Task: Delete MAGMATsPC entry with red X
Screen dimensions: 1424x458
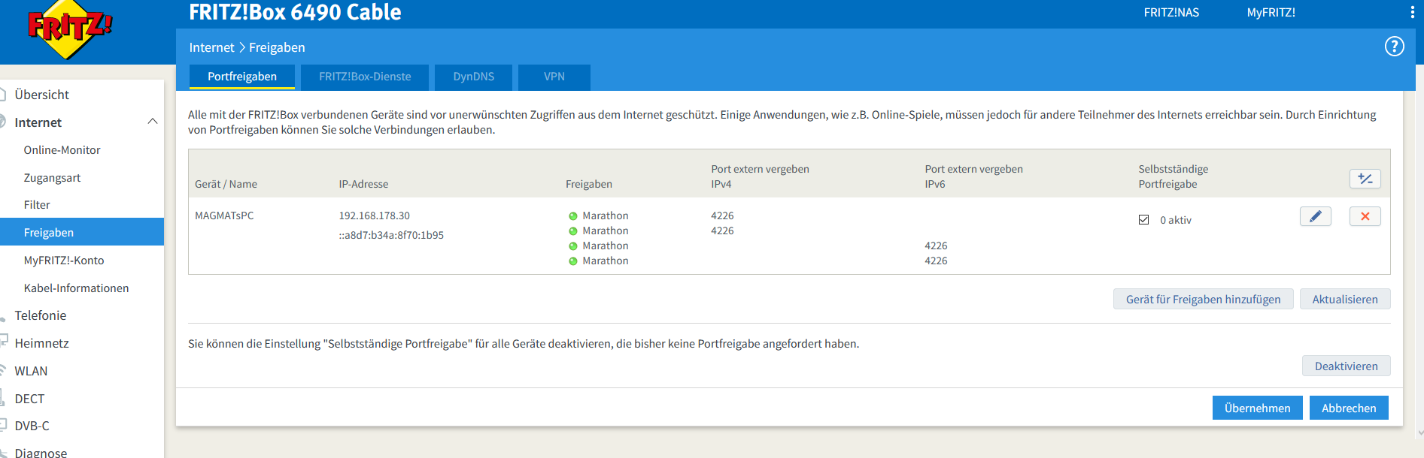Action: 1365,216
